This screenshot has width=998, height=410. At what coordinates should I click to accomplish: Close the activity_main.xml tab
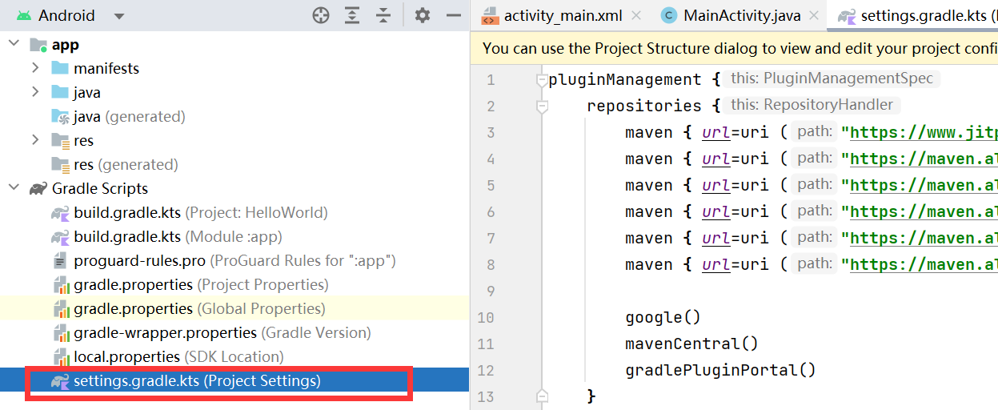(x=637, y=15)
